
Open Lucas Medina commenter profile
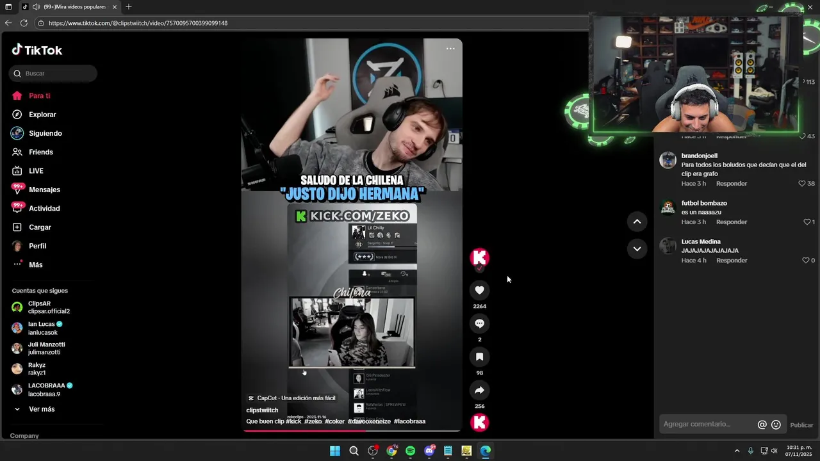point(701,242)
